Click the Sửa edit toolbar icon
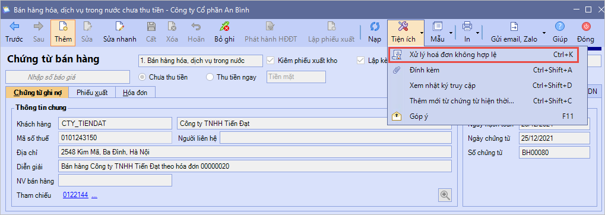The width and height of the screenshot is (605, 215). (x=88, y=32)
